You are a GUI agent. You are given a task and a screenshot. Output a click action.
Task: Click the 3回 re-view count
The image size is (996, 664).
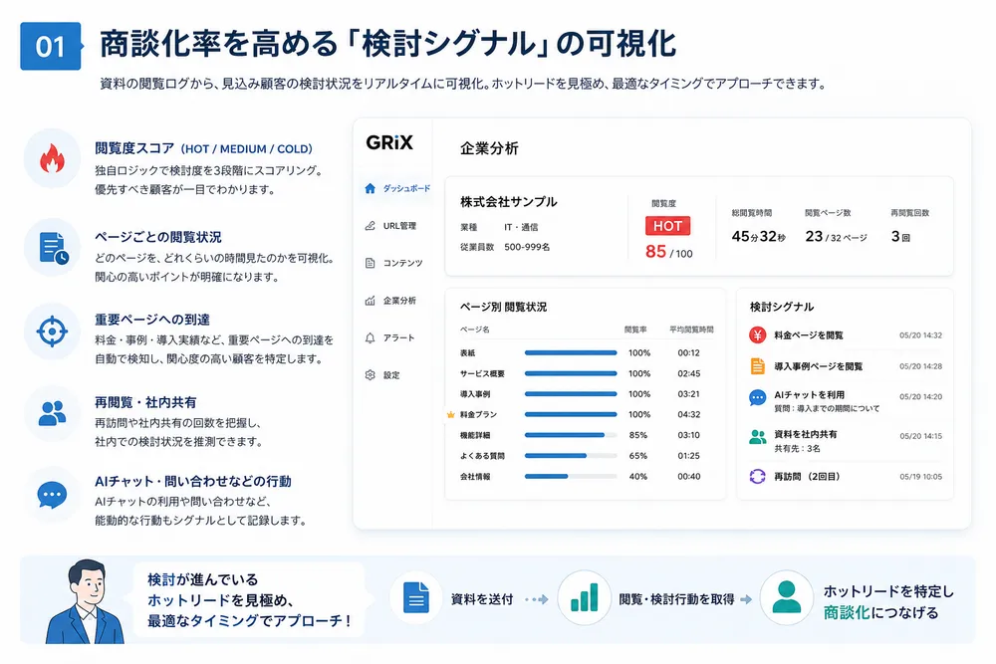[900, 237]
